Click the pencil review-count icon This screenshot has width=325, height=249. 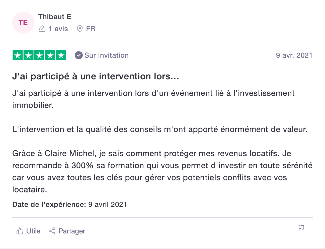[x=42, y=29]
